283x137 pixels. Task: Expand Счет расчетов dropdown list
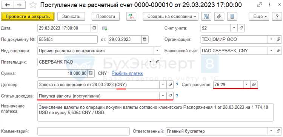[247, 85]
